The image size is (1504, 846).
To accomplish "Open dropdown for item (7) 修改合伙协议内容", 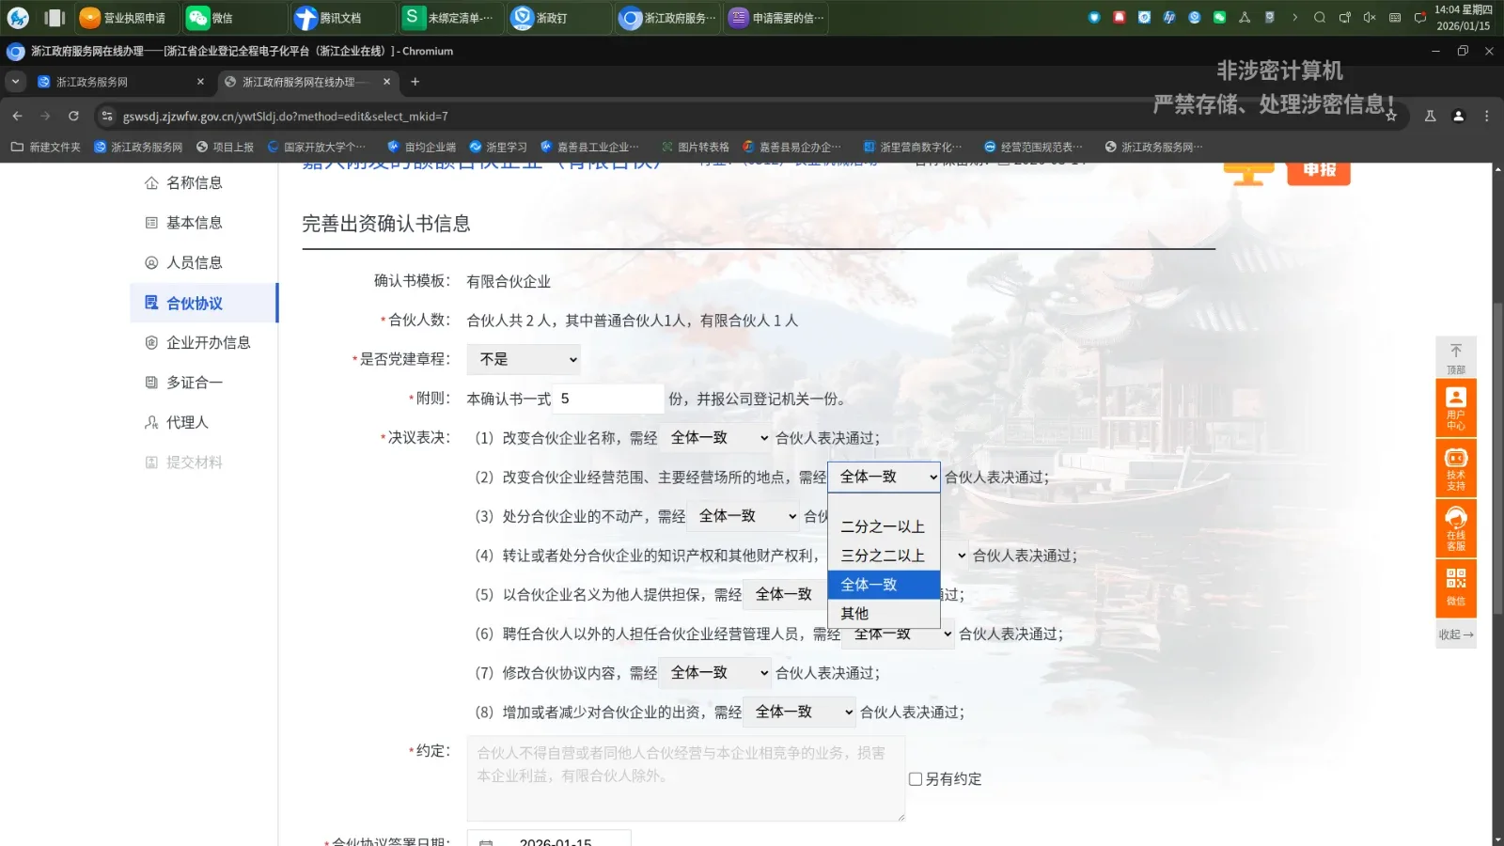I will tap(714, 673).
